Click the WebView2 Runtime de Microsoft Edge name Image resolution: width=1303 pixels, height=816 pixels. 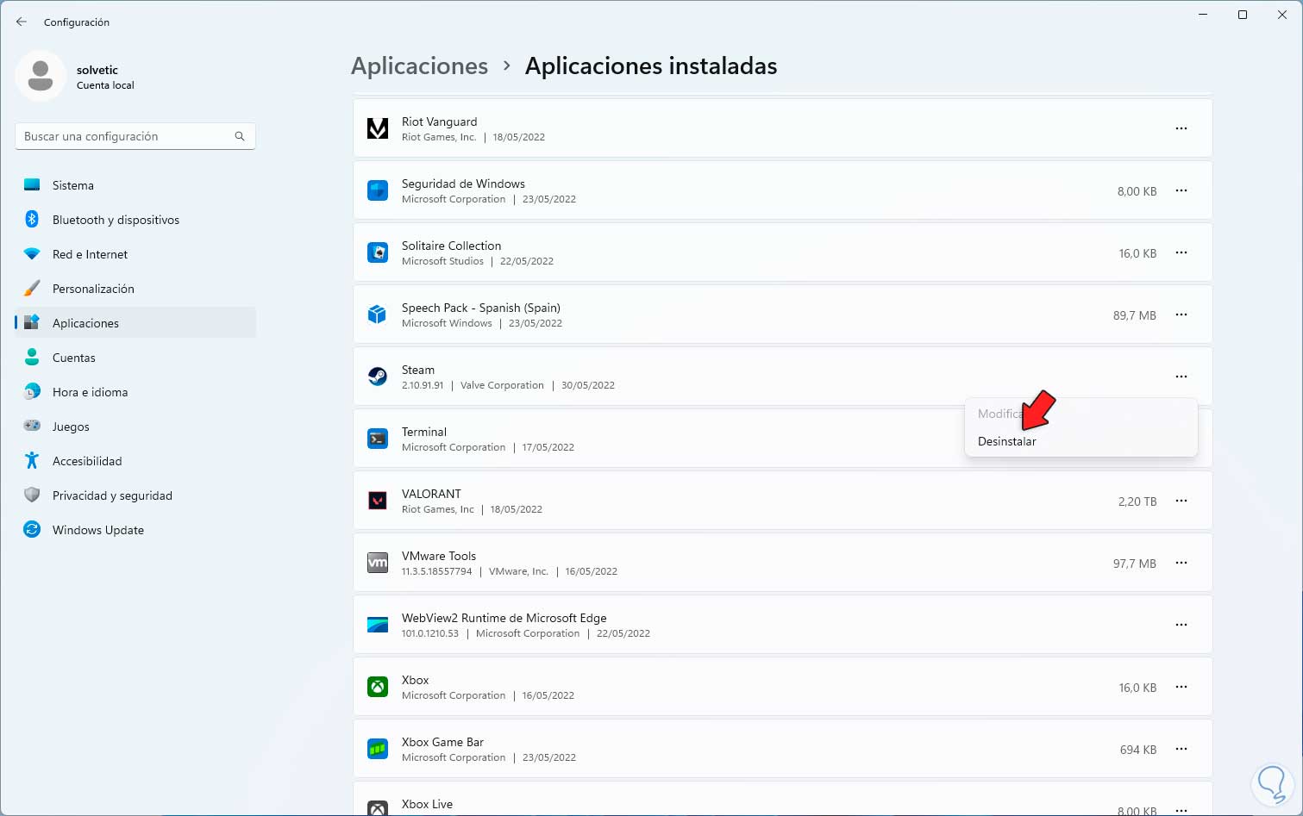[504, 618]
